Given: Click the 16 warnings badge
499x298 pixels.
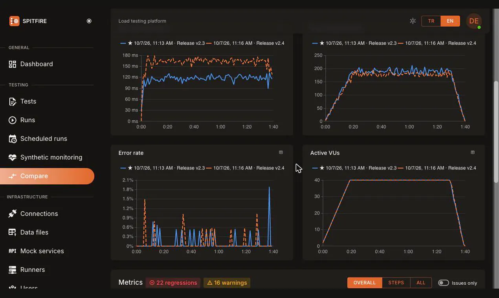Looking at the screenshot, I should [227, 283].
